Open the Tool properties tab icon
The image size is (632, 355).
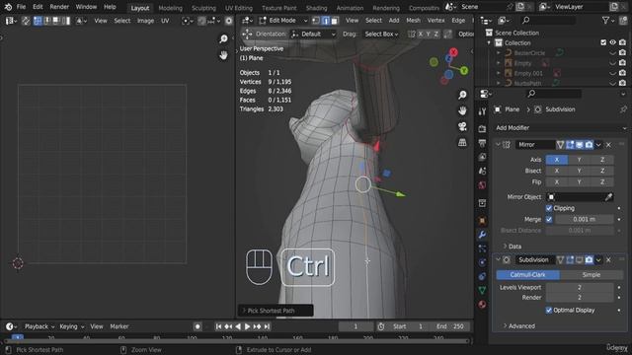[482, 111]
